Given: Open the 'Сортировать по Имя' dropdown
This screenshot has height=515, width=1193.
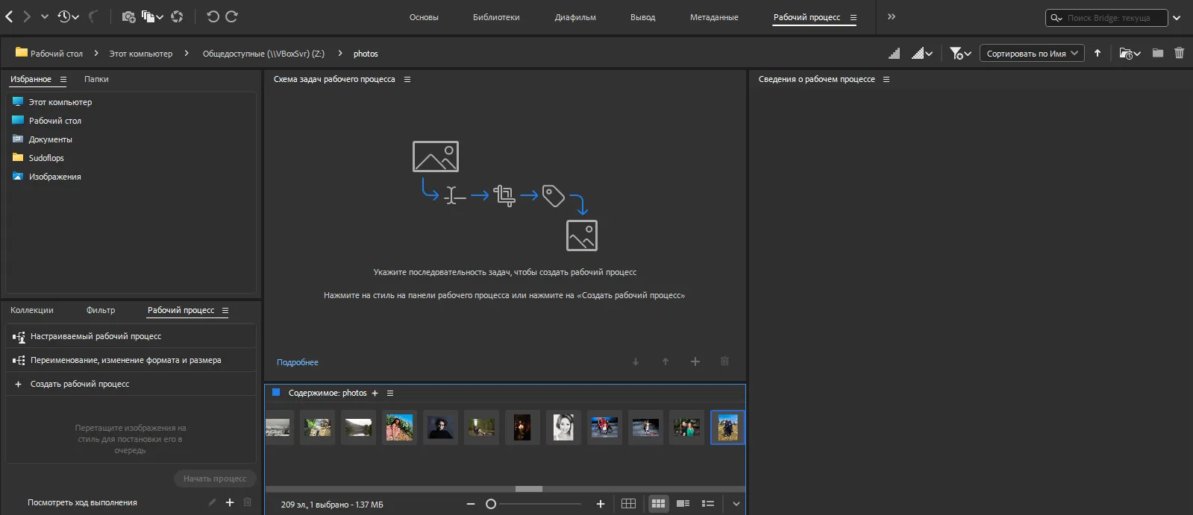Looking at the screenshot, I should [x=1032, y=53].
